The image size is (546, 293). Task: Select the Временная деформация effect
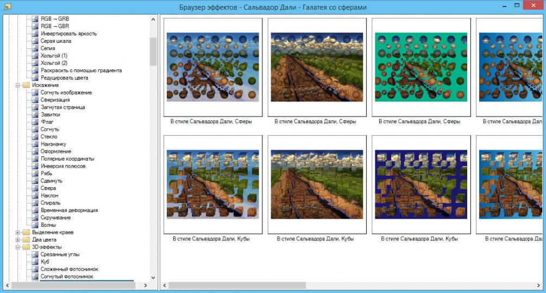click(70, 211)
